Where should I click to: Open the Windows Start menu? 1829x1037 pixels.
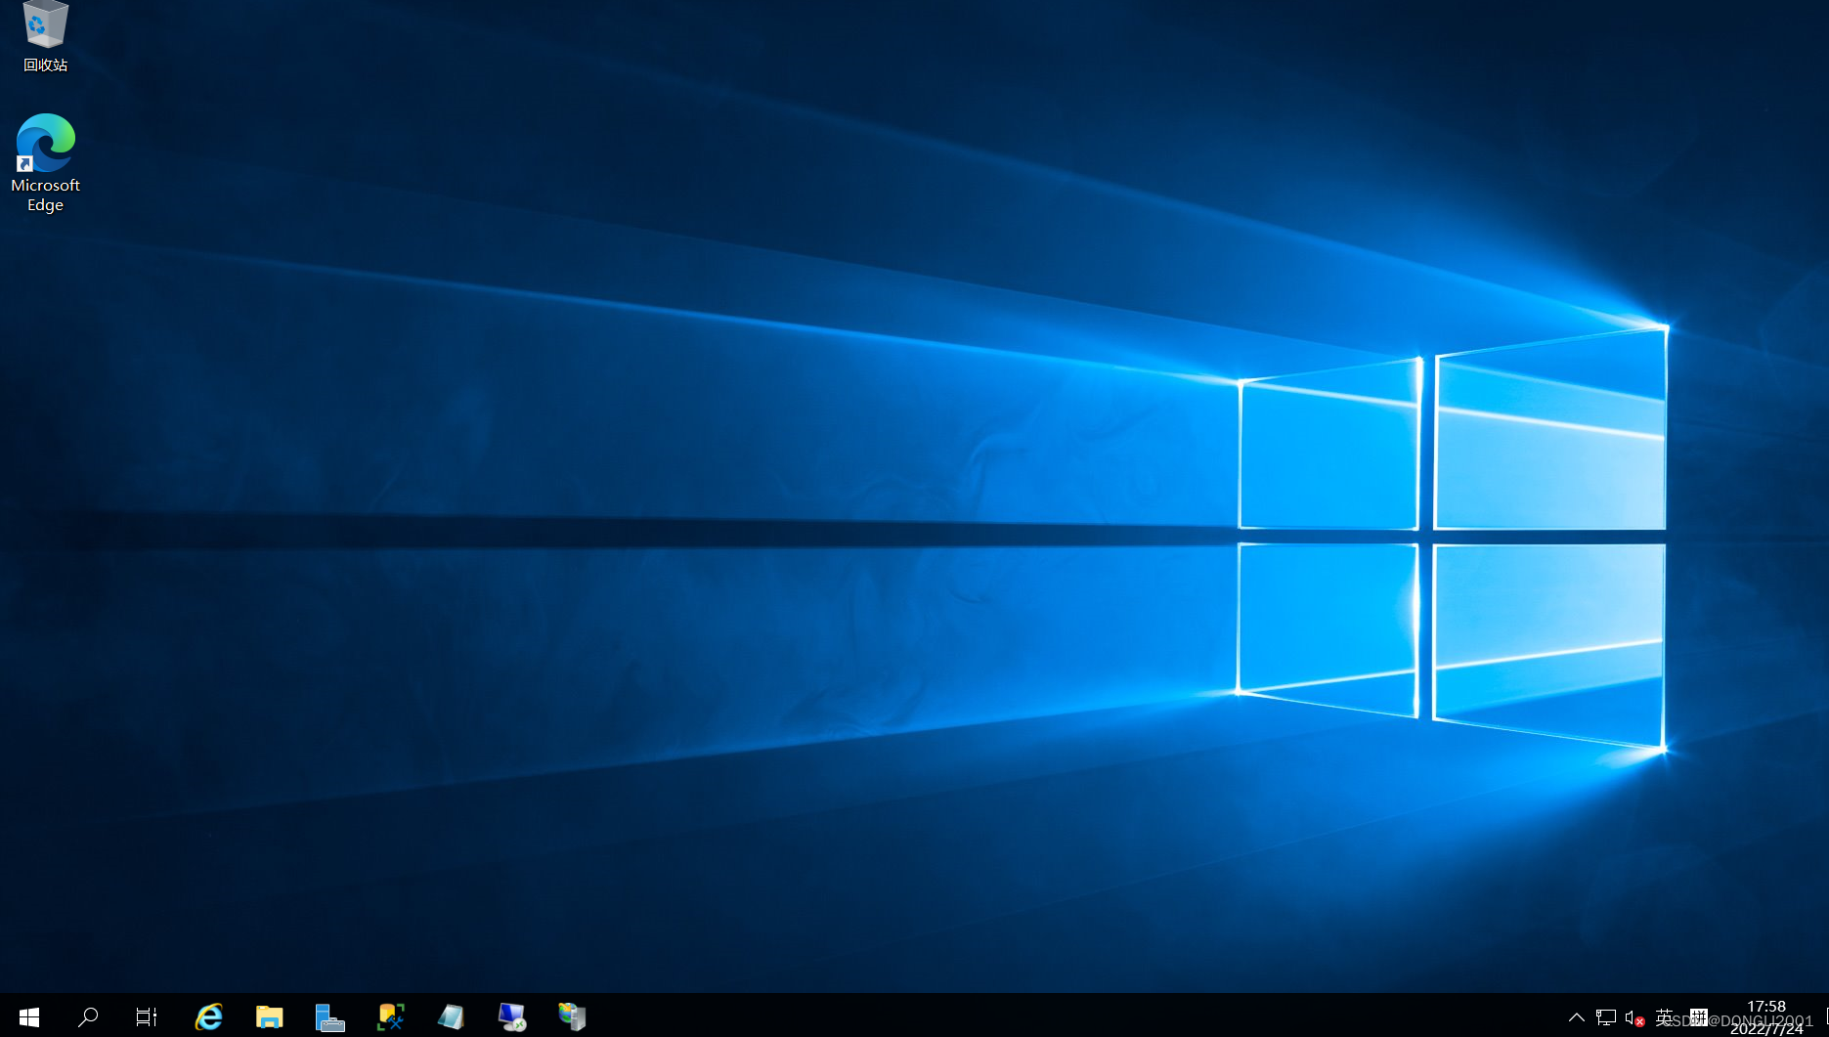(29, 1016)
